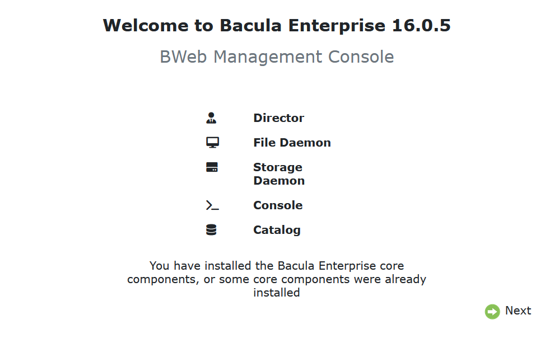The height and width of the screenshot is (343, 554).
Task: Select the Catalog component label
Action: point(277,230)
